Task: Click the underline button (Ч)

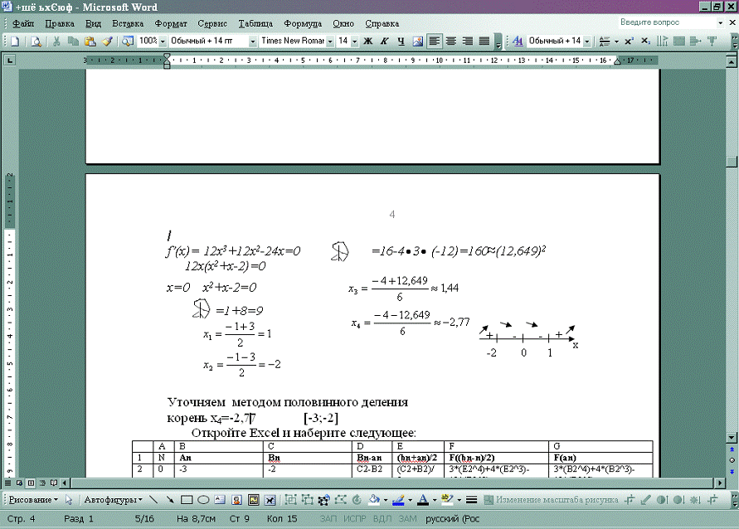Action: [401, 41]
